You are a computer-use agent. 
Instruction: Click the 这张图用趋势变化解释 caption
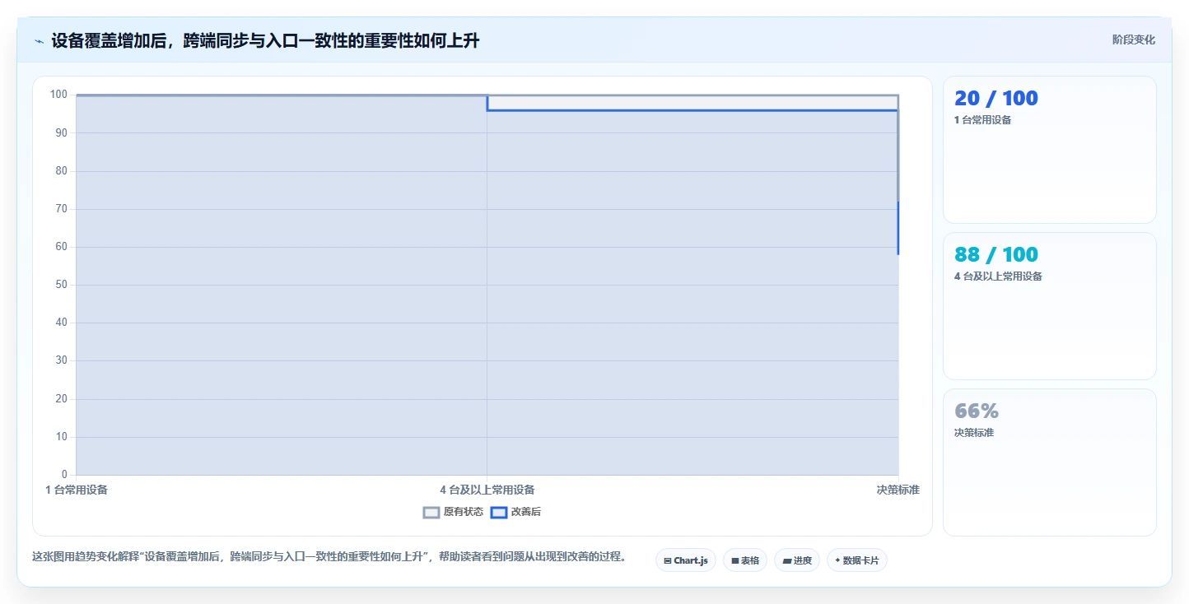[329, 557]
